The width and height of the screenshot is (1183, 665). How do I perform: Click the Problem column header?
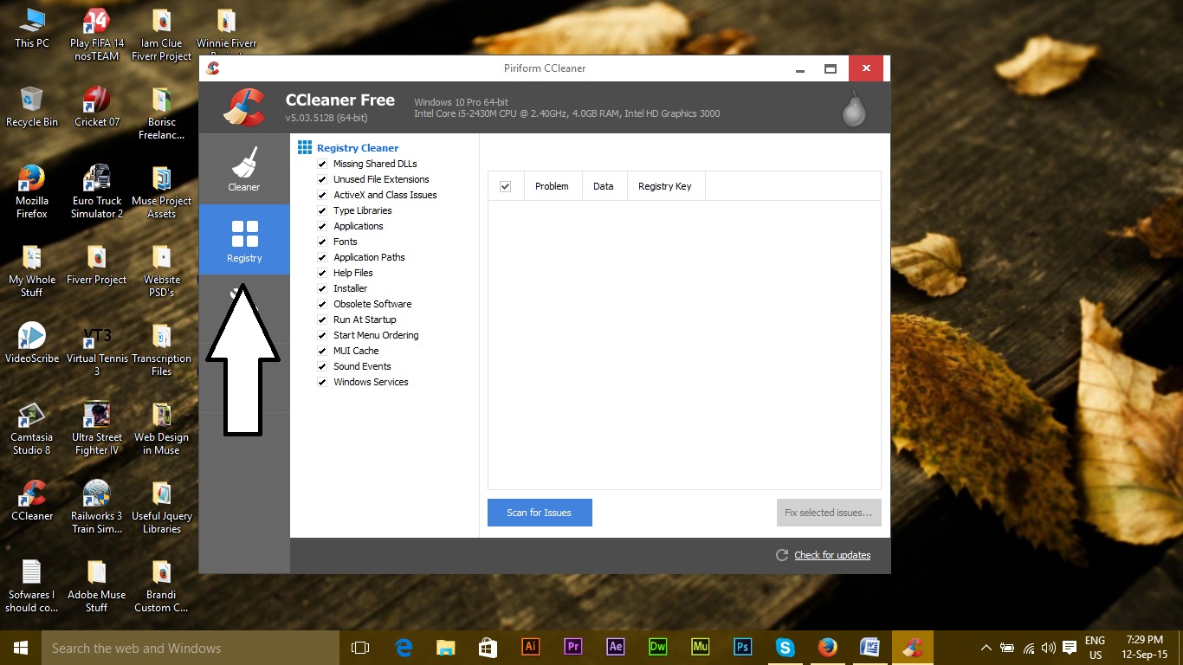tap(552, 186)
